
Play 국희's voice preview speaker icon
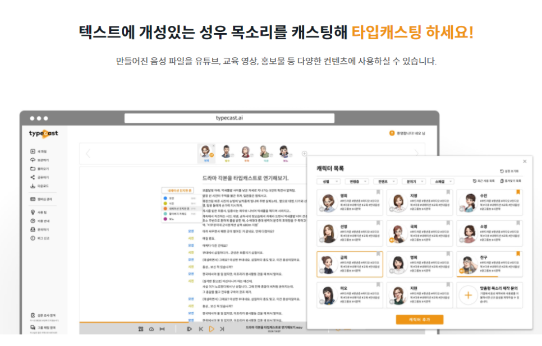pos(392,240)
